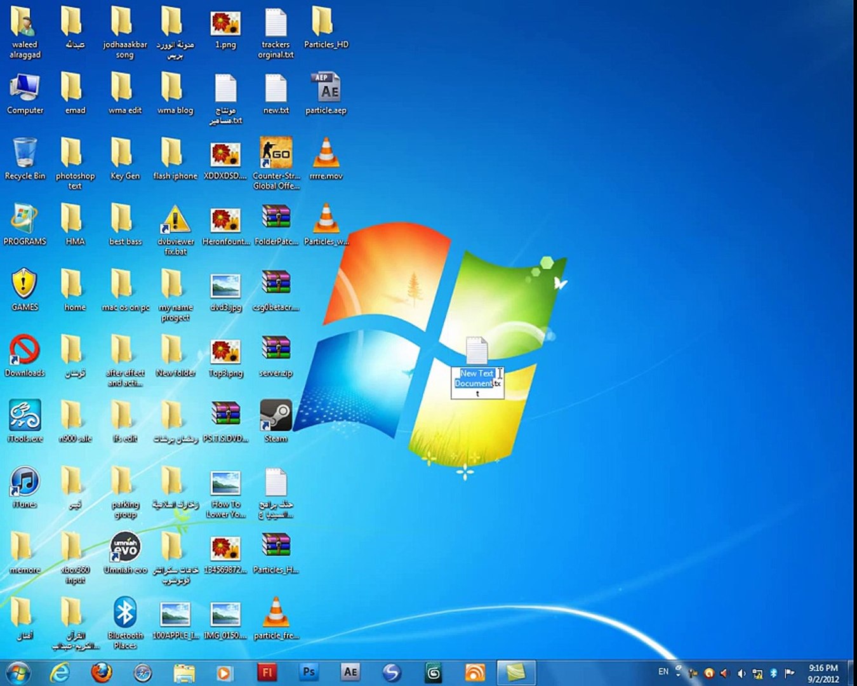857x686 pixels.
Task: Select the waleed alraggad user folder
Action: 25,32
